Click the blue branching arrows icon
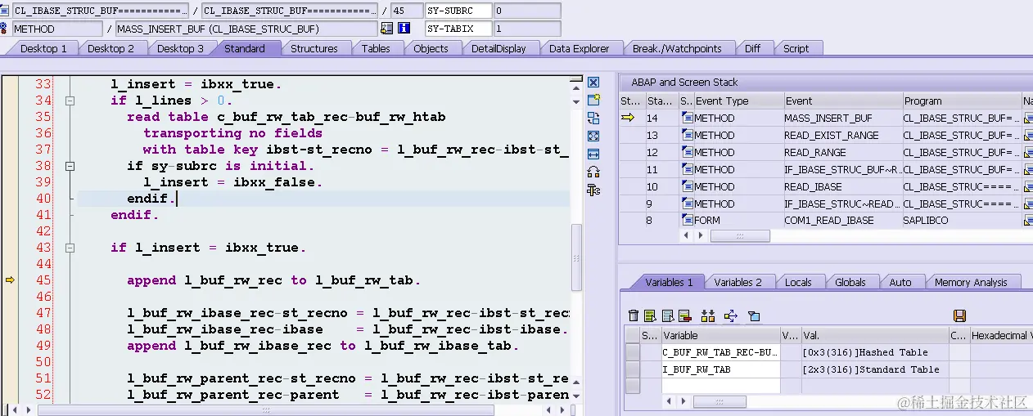 pyautogui.click(x=731, y=315)
